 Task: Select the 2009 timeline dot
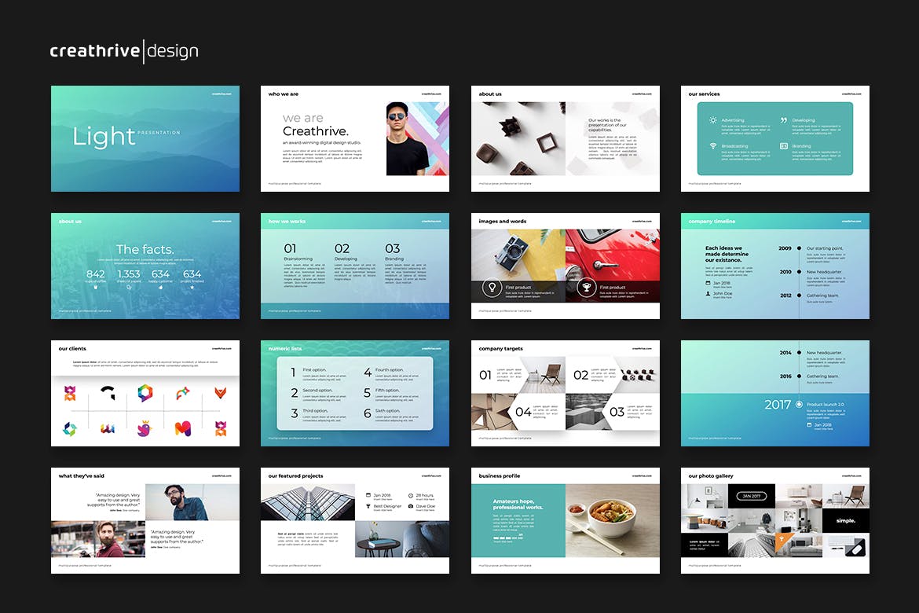[799, 248]
